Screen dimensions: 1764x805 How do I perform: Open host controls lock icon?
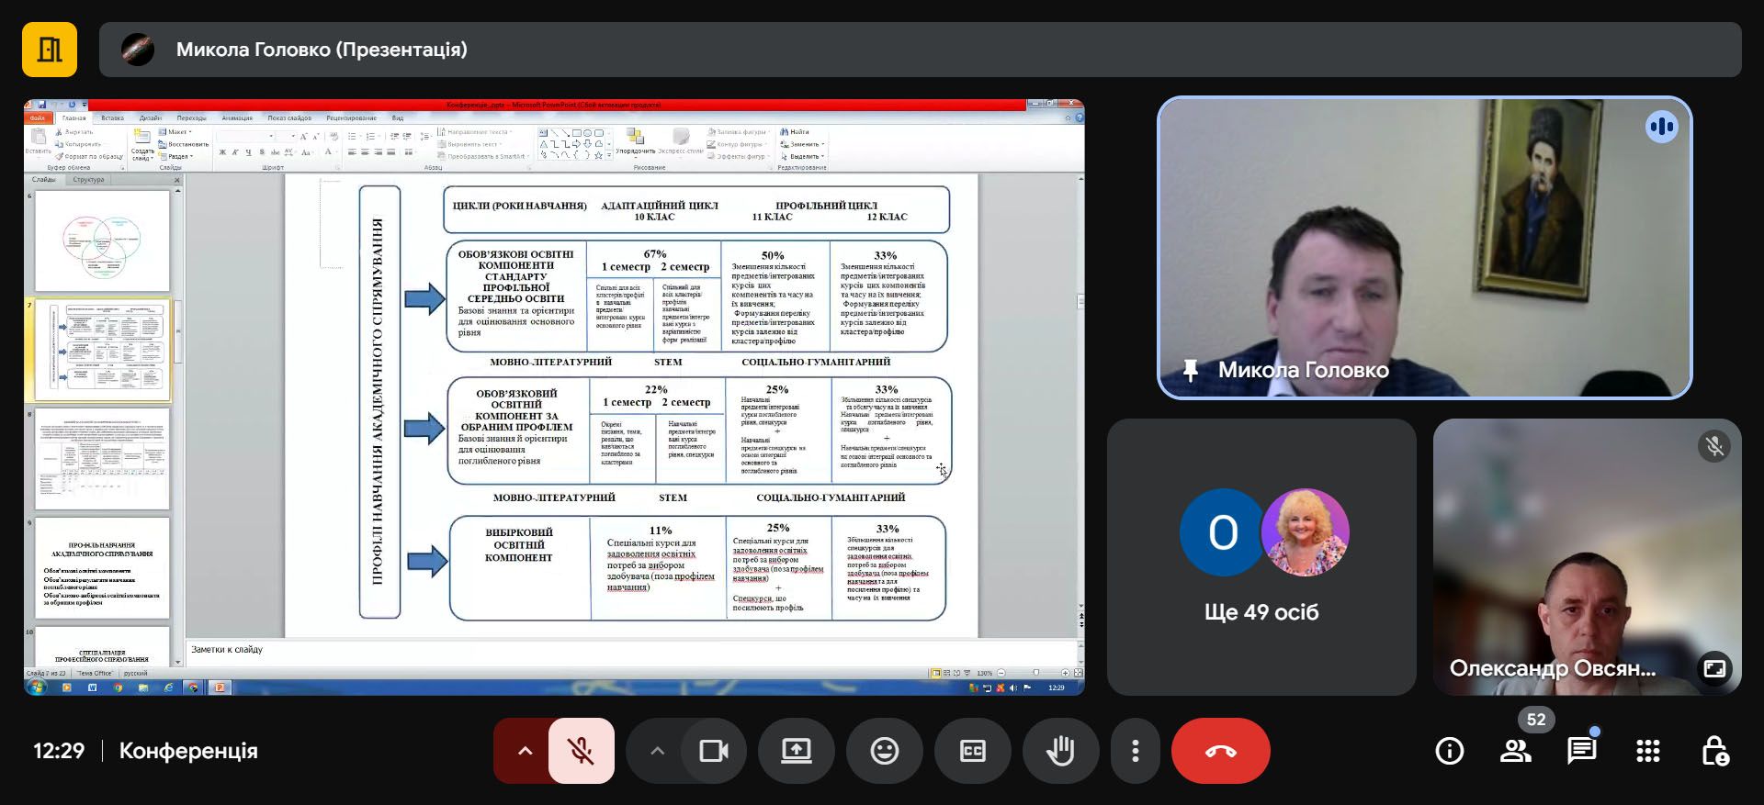point(1713,752)
